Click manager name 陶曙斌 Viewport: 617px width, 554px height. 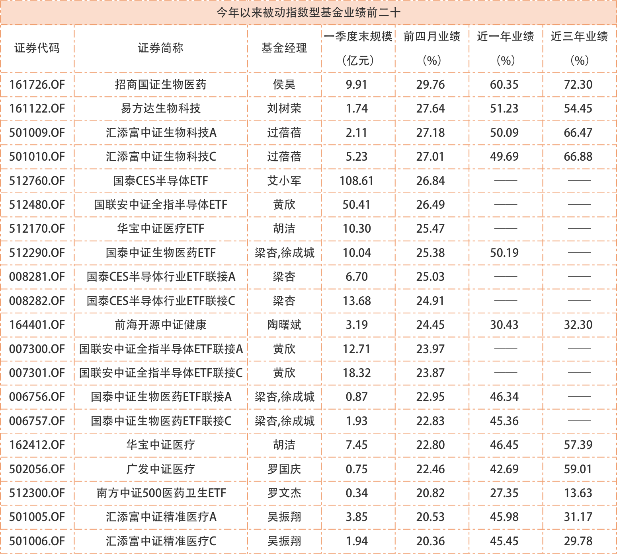point(284,325)
